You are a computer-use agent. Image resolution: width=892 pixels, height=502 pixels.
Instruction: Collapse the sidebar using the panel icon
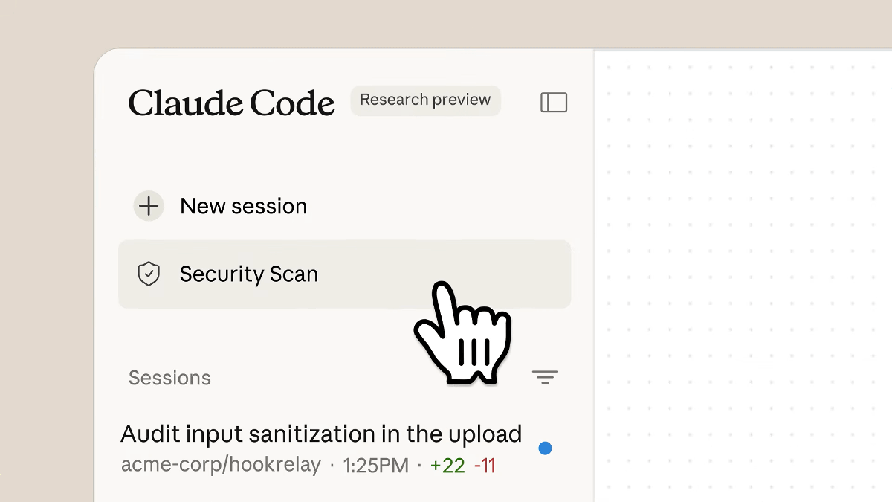554,103
